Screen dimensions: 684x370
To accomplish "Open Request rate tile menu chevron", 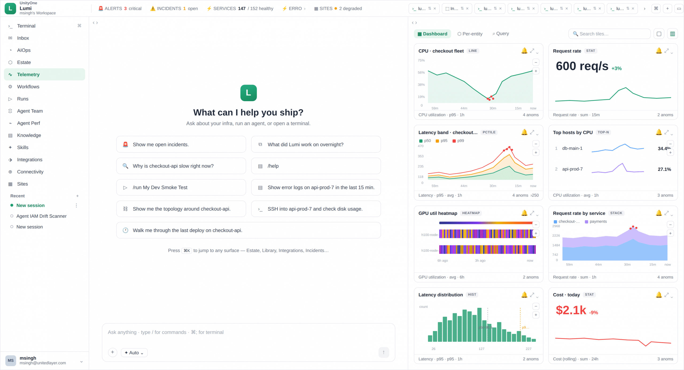I will 672,53.
